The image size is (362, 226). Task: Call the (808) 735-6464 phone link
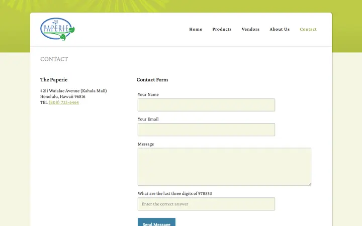[64, 102]
